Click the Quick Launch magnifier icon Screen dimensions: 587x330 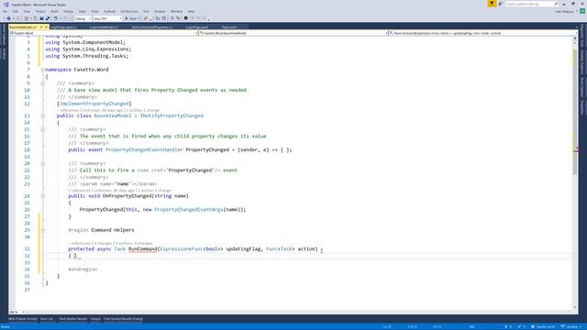click(x=556, y=4)
